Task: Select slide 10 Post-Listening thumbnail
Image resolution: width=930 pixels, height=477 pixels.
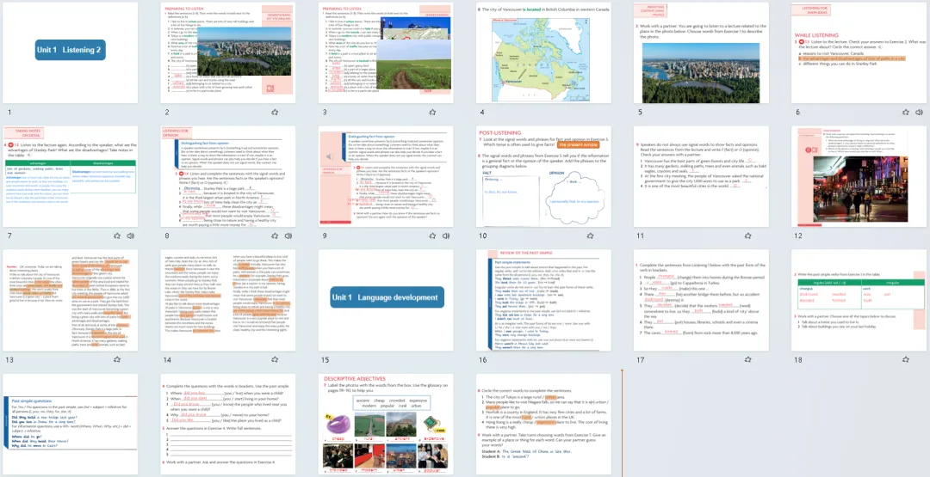Action: (x=543, y=176)
